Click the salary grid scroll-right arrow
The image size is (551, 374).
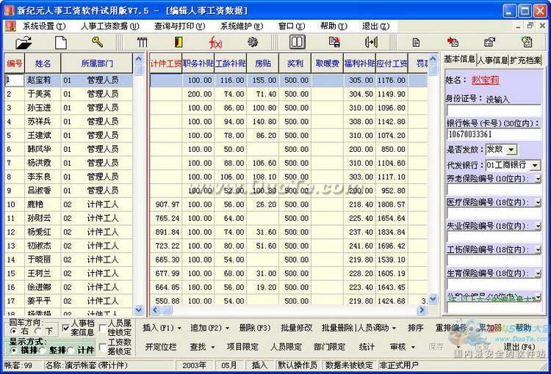coord(422,309)
